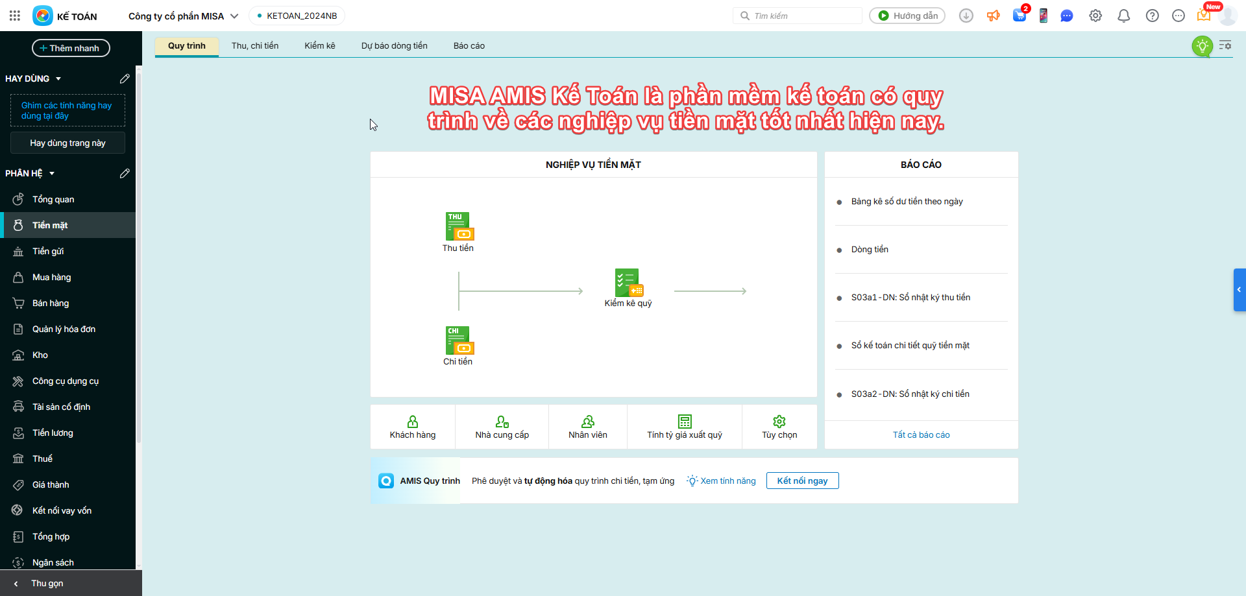The width and height of the screenshot is (1246, 596).
Task: Click the green lightbulb tips icon
Action: [x=1203, y=46]
